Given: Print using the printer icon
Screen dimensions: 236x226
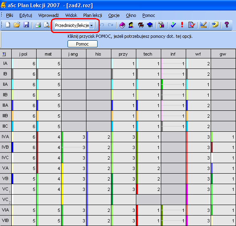Looking at the screenshot, I should (x=38, y=25).
